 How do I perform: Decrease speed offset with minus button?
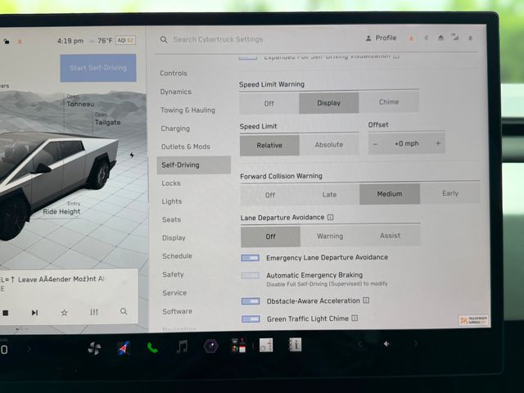(x=375, y=144)
